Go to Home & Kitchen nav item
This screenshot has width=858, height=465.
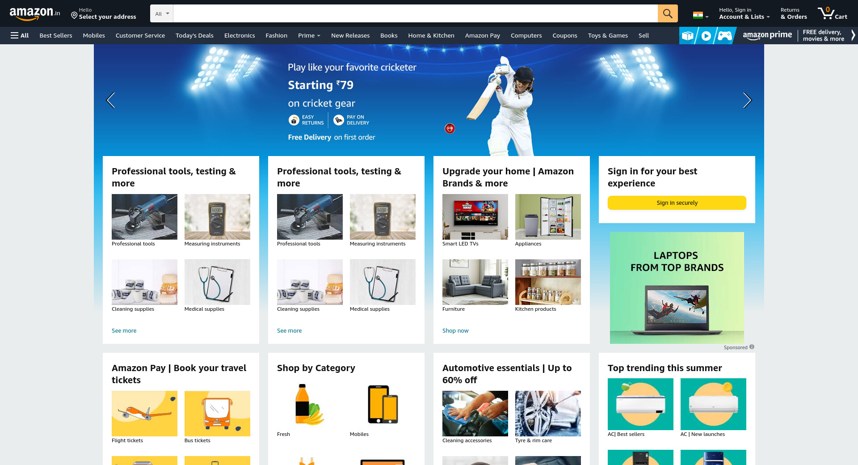tap(431, 35)
